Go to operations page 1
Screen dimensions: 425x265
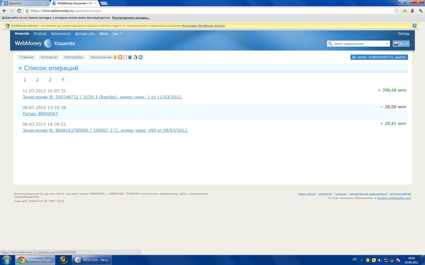[x=25, y=79]
